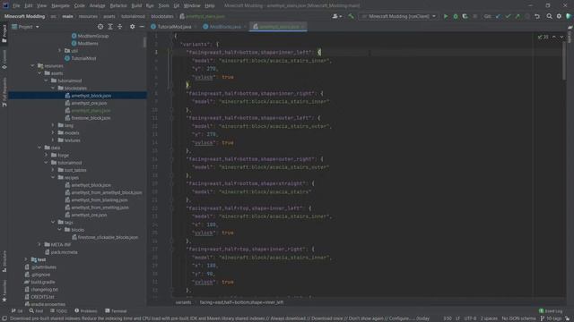This screenshot has height=322, width=574.
Task: Rollback changes with the undo arrow
Action: click(537, 16)
